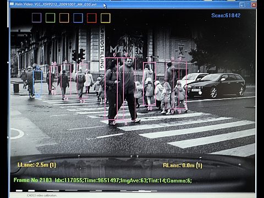Select pink detection box labeled 10 at center
The image size is (264, 198).
[x=150, y=84]
